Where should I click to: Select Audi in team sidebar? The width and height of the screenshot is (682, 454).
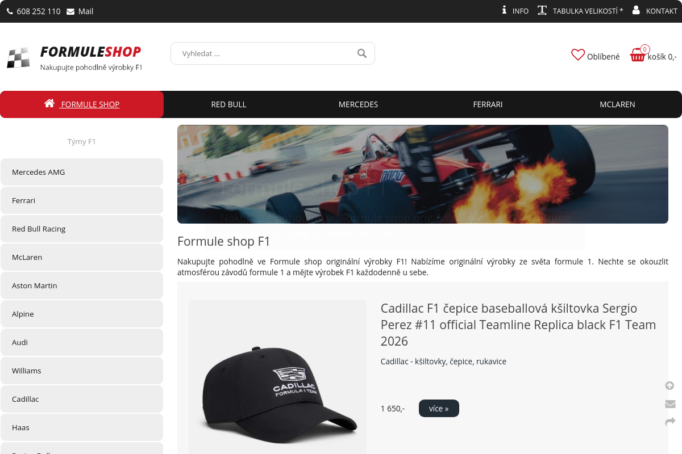[82, 342]
